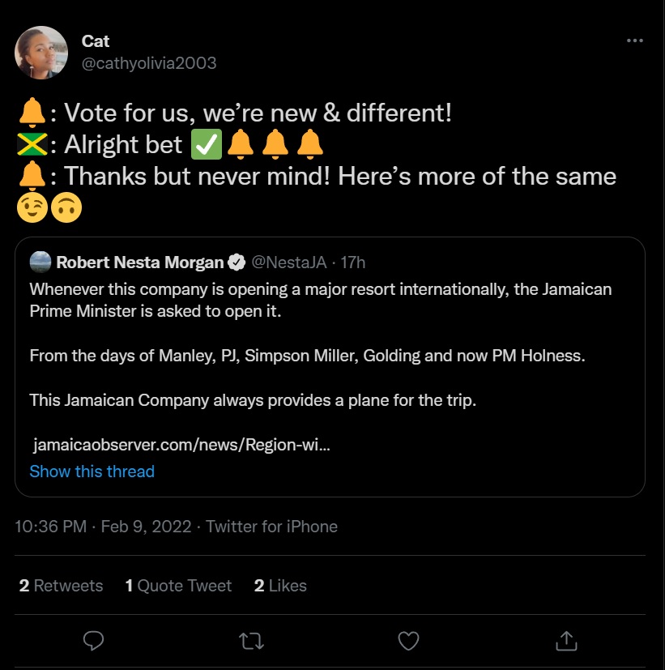Open the three-dot more options menu
Screen dimensions: 665x670
(x=635, y=41)
